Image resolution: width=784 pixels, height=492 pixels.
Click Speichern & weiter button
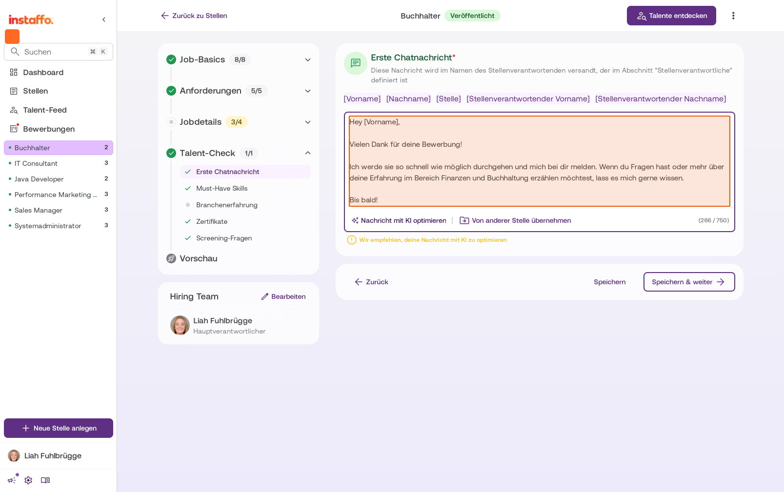(689, 282)
